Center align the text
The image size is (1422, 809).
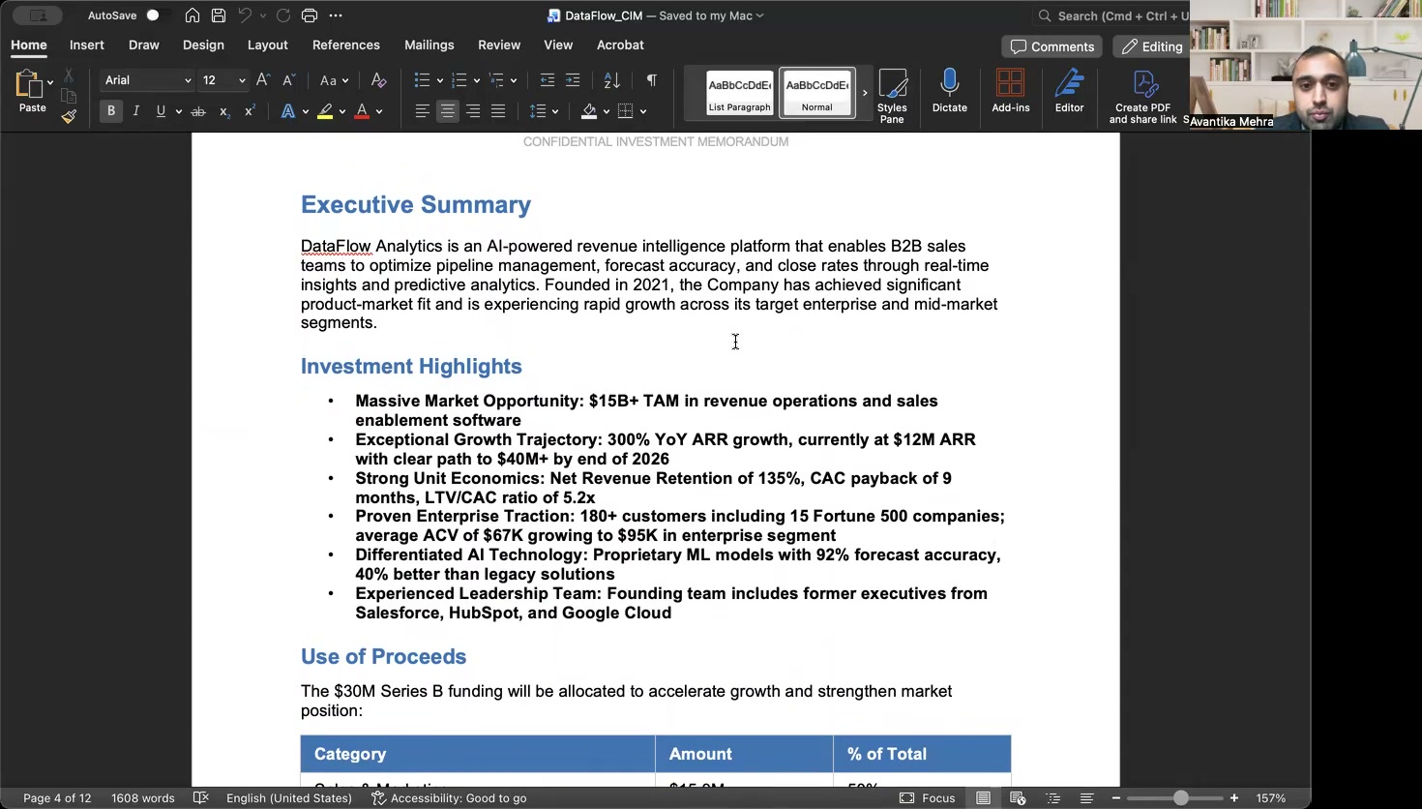pos(448,111)
